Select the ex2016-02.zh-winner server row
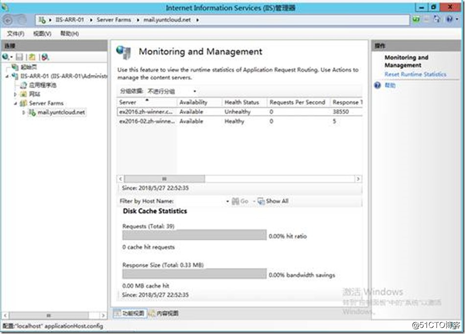Screen dimensions: 465x334 (240, 121)
